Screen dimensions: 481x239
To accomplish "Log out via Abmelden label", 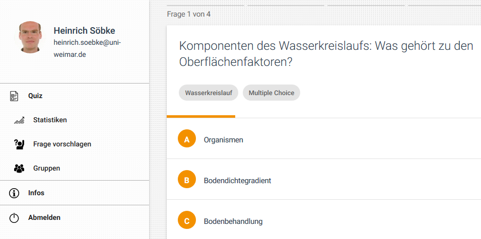I will pyautogui.click(x=44, y=218).
